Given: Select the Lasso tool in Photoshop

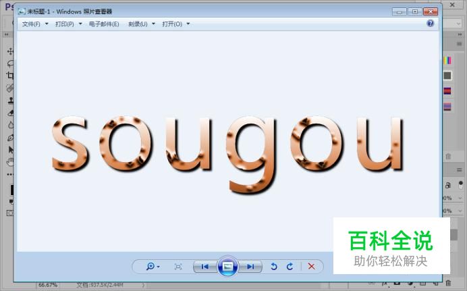Looking at the screenshot, I should [x=10, y=63].
